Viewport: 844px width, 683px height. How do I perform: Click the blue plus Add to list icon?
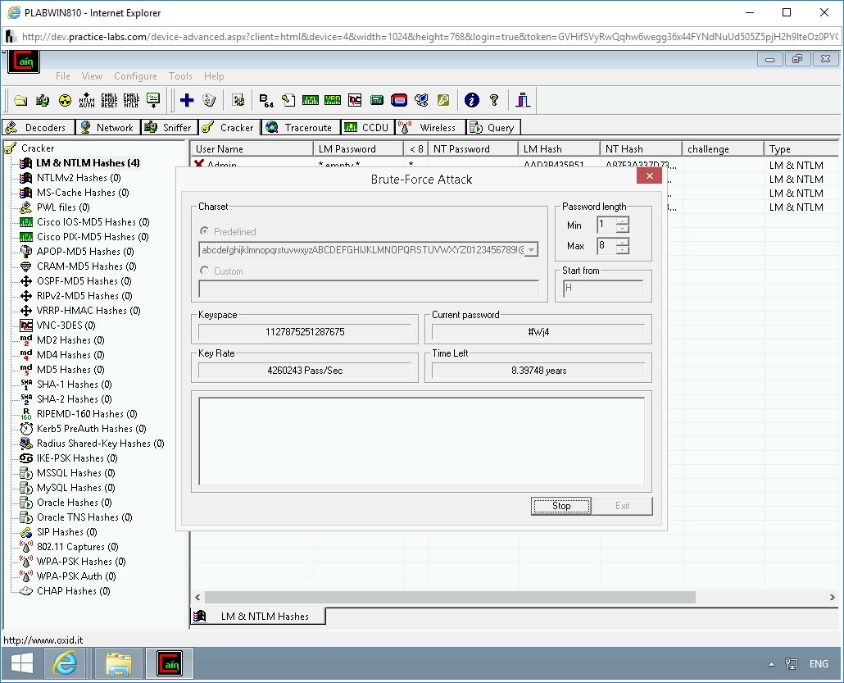tap(187, 99)
